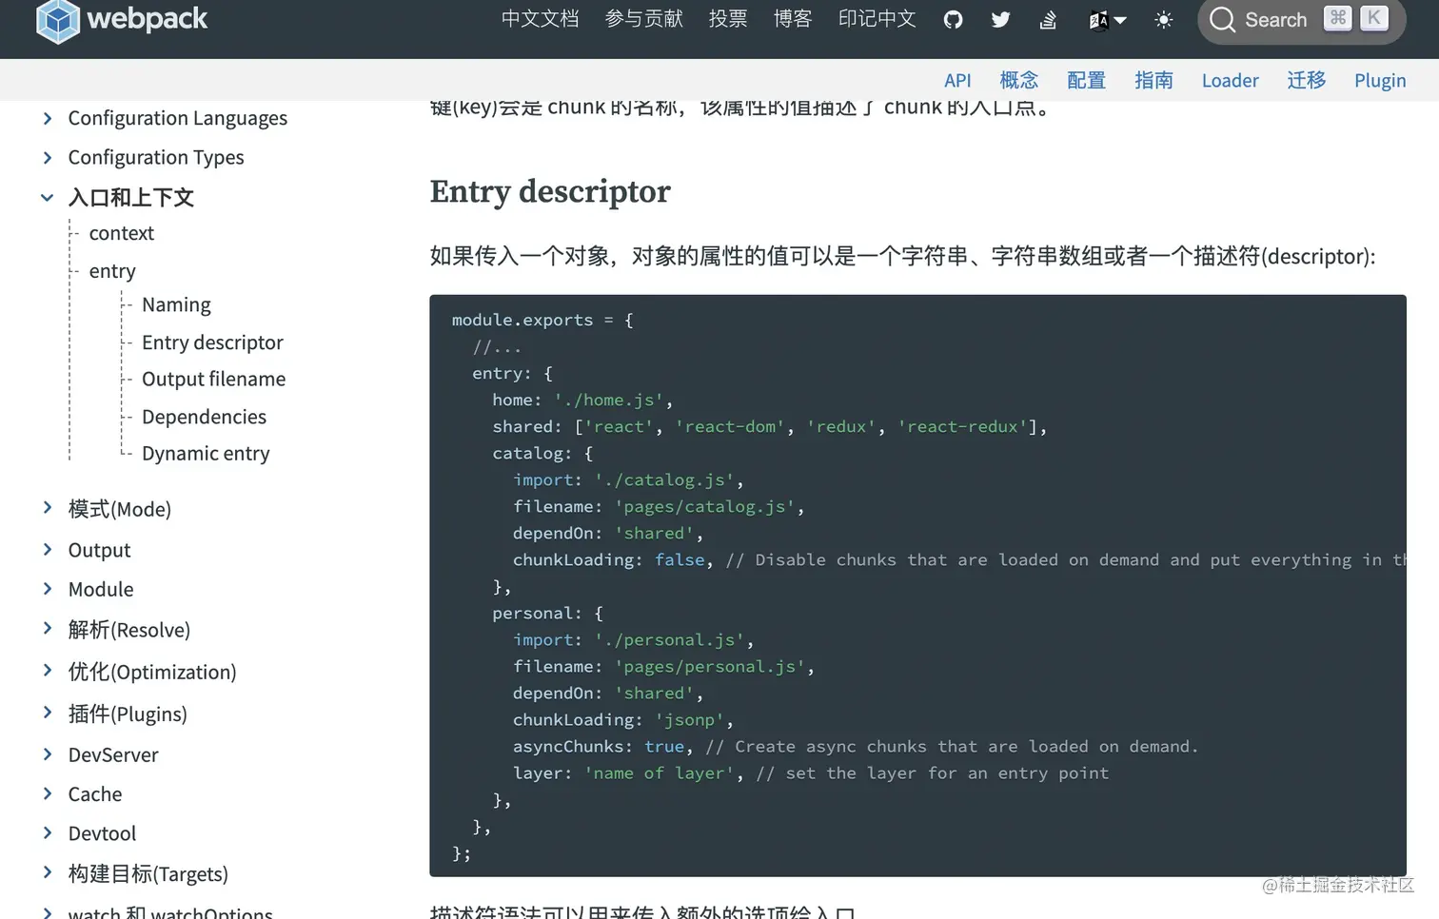1439x919 pixels.
Task: Switch to the 指南 section tab
Action: pyautogui.click(x=1153, y=81)
